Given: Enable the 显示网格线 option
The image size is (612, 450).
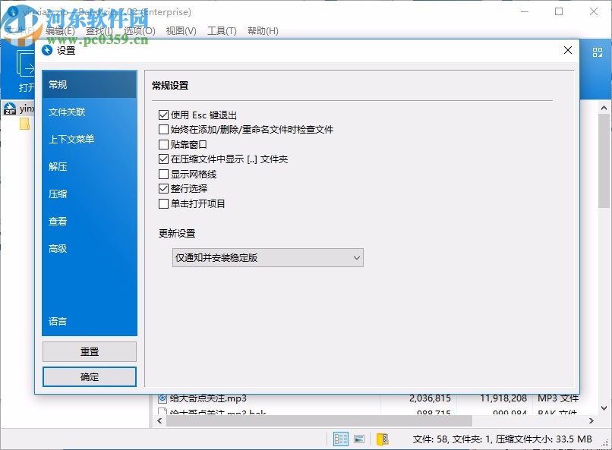Looking at the screenshot, I should point(164,174).
